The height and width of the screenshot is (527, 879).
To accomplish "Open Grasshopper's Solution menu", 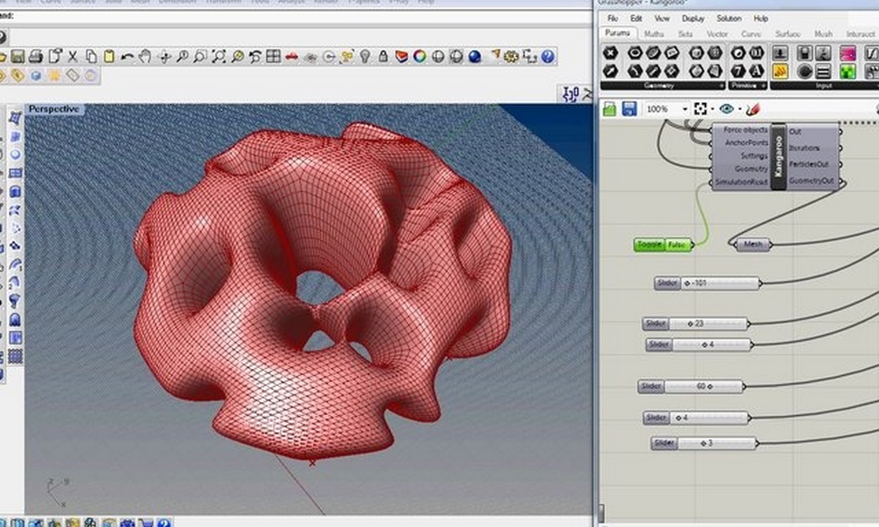I will 729,18.
